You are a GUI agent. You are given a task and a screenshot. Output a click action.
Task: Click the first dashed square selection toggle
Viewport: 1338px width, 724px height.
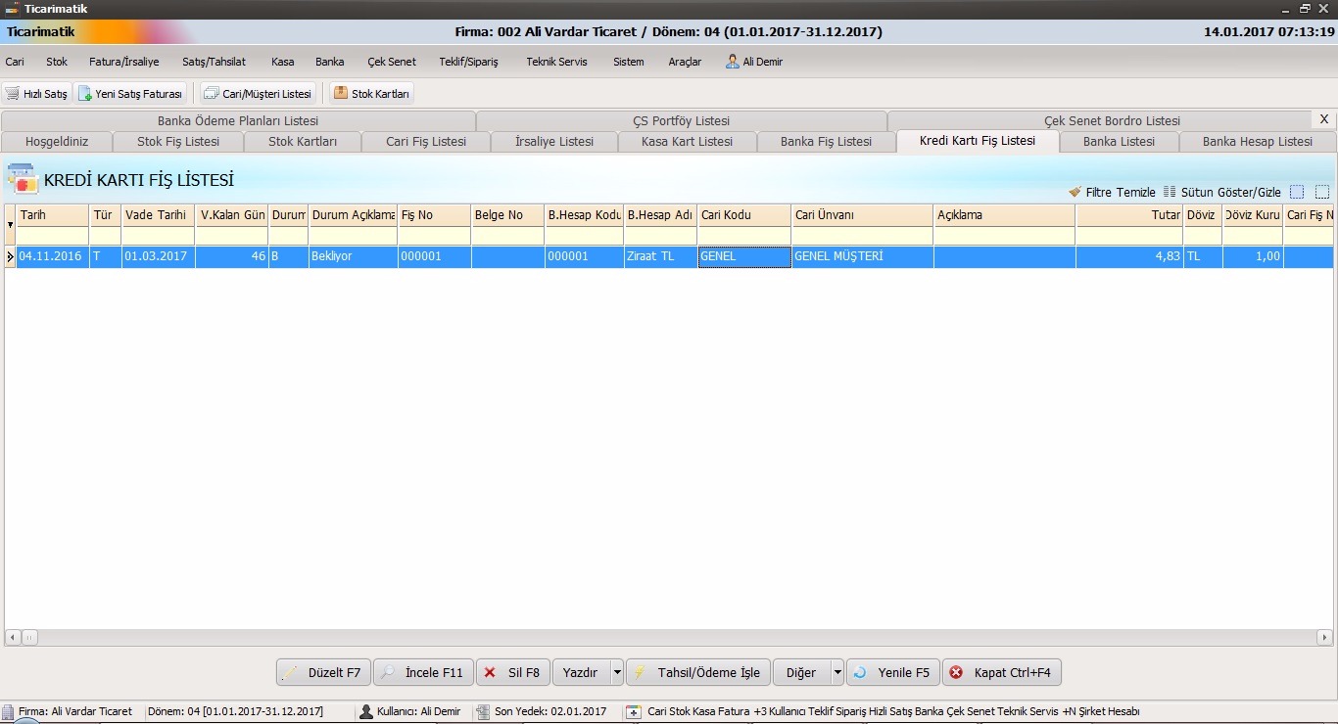pyautogui.click(x=1297, y=193)
